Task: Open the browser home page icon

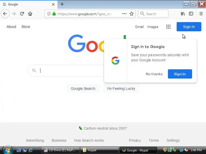Action: point(30,14)
